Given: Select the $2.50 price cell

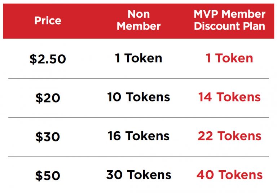Looking at the screenshot, I should [x=48, y=59].
